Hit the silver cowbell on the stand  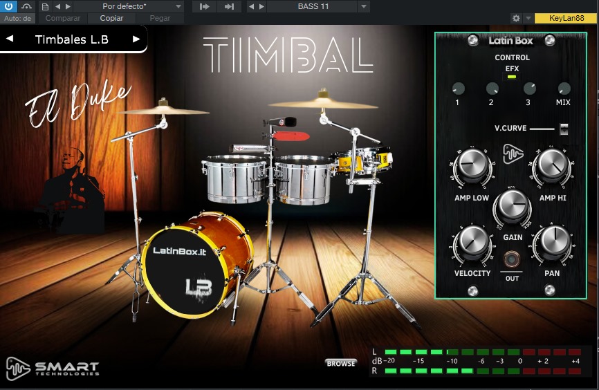click(249, 149)
